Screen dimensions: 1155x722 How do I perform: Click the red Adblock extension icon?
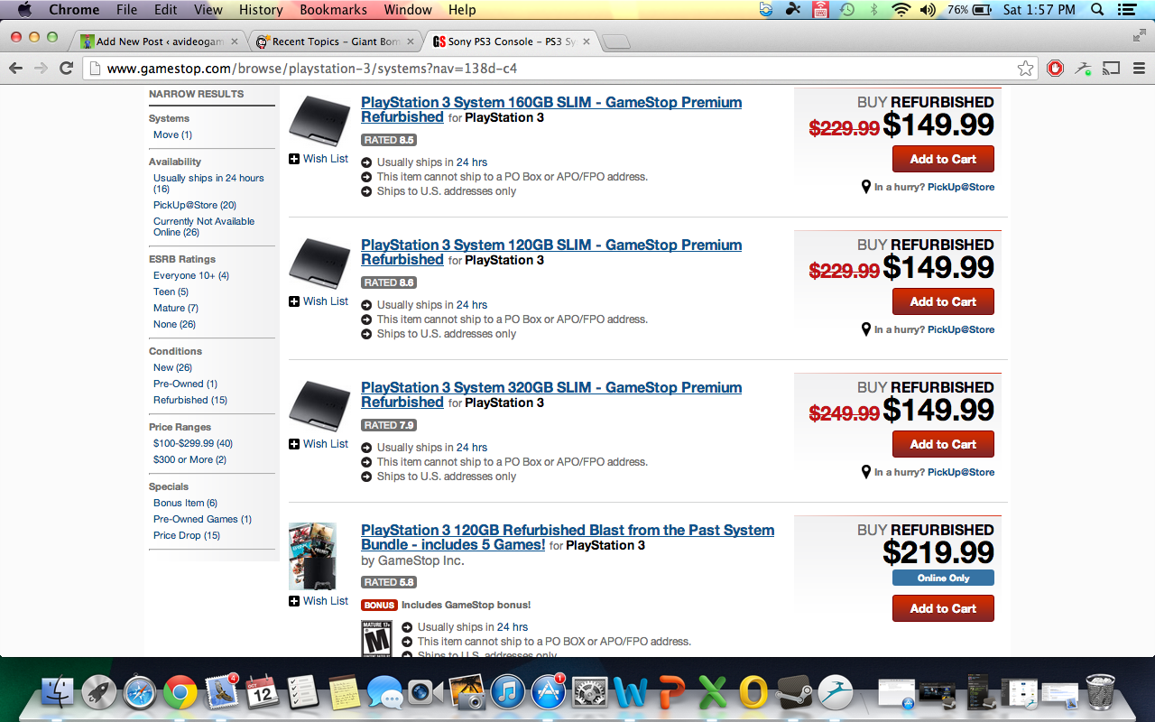click(1055, 69)
